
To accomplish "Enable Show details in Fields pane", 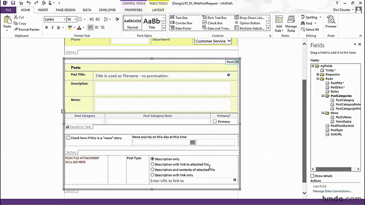I will pos(313,176).
